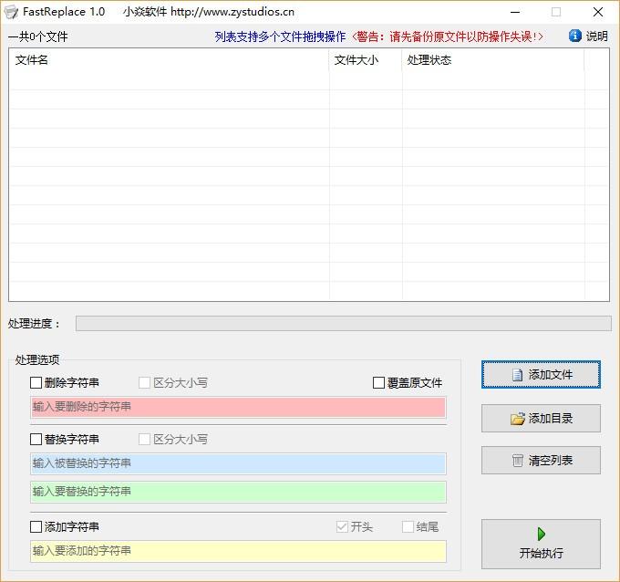Toggle 区分大小写 next to 删除字符串

click(144, 382)
